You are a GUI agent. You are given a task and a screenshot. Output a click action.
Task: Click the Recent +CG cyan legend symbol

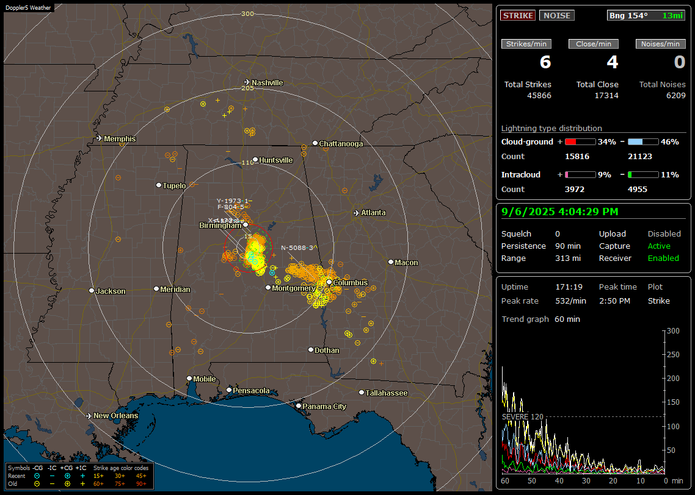click(67, 476)
